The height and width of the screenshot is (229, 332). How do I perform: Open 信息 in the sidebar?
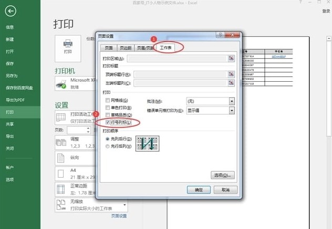[x=10, y=27]
